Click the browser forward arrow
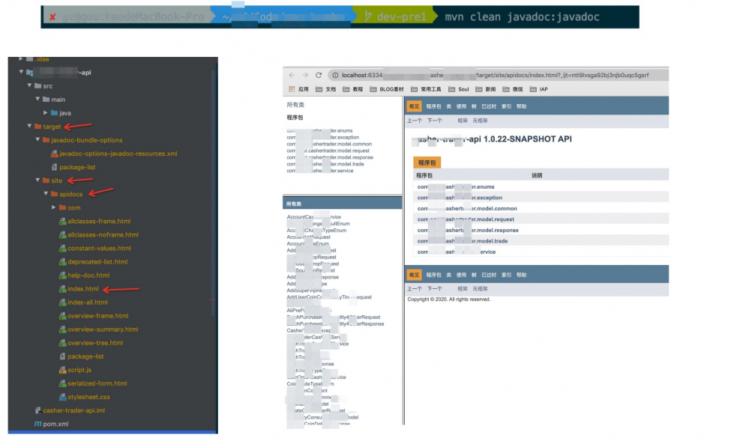Screen dimensions: 749x444 pos(305,76)
